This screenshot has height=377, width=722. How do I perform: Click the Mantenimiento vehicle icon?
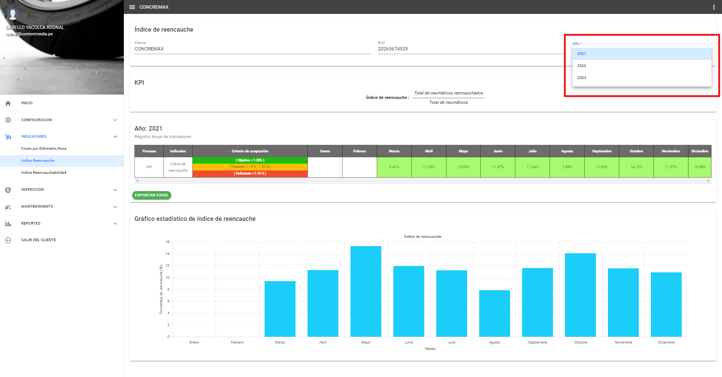[x=8, y=207]
